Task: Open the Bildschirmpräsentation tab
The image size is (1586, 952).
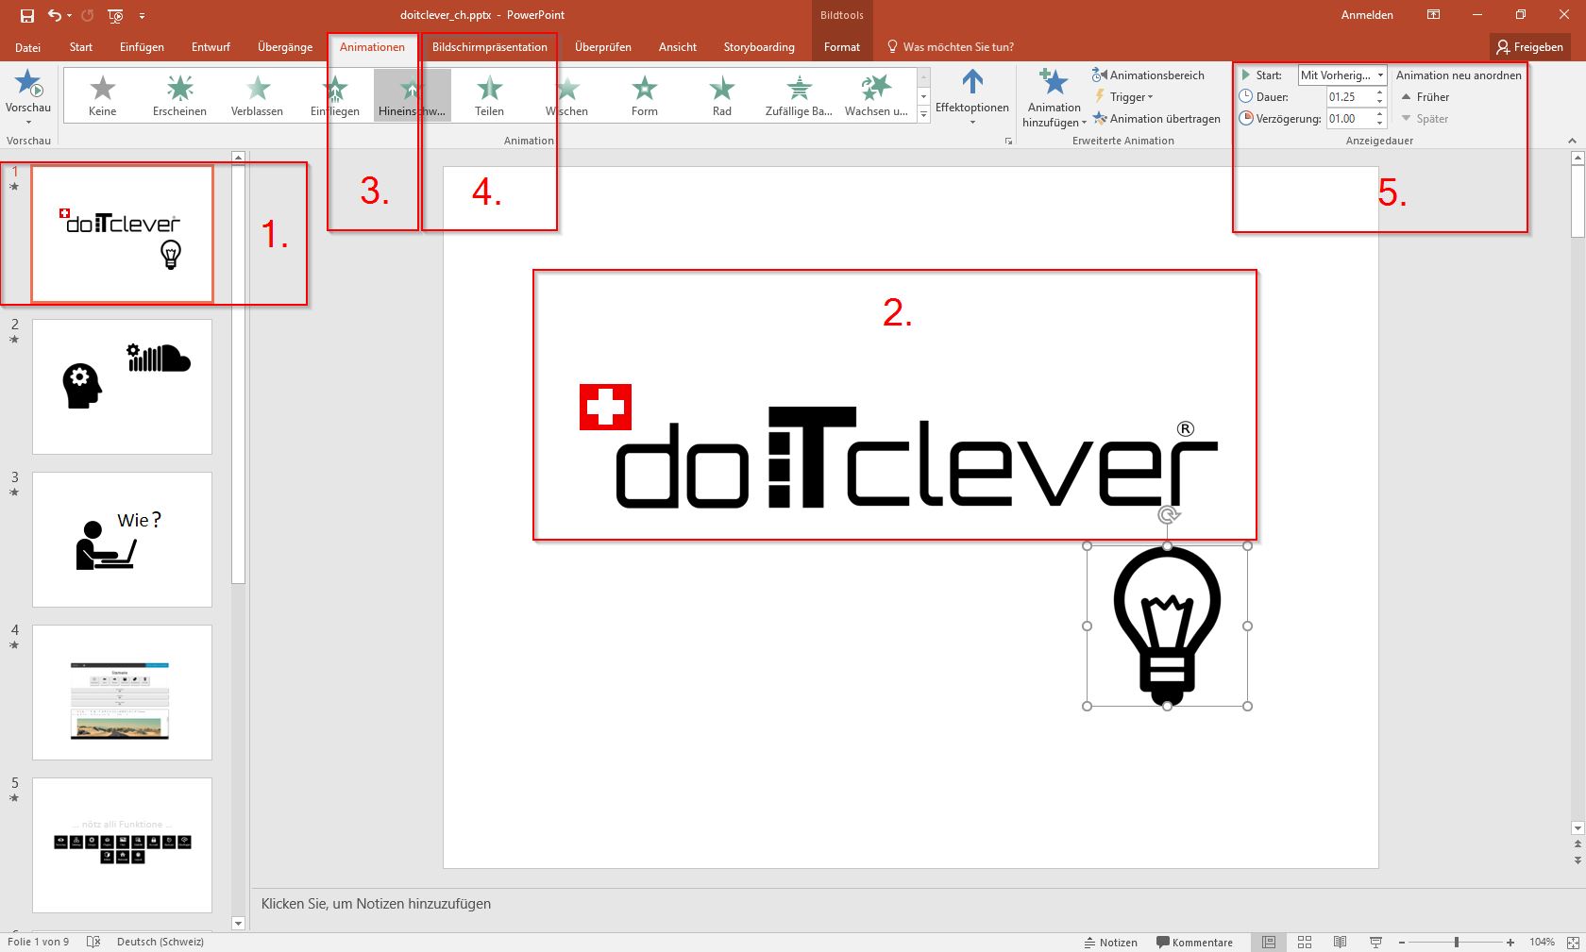Action: pyautogui.click(x=490, y=47)
